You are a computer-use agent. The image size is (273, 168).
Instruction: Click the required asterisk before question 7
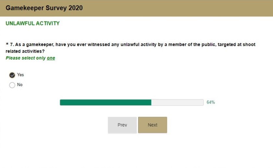(7, 44)
